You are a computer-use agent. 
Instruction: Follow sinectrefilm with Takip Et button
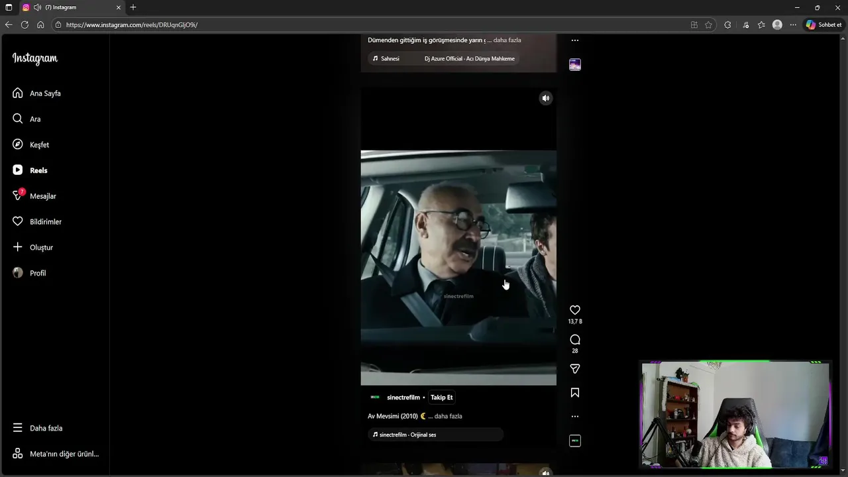click(x=442, y=397)
